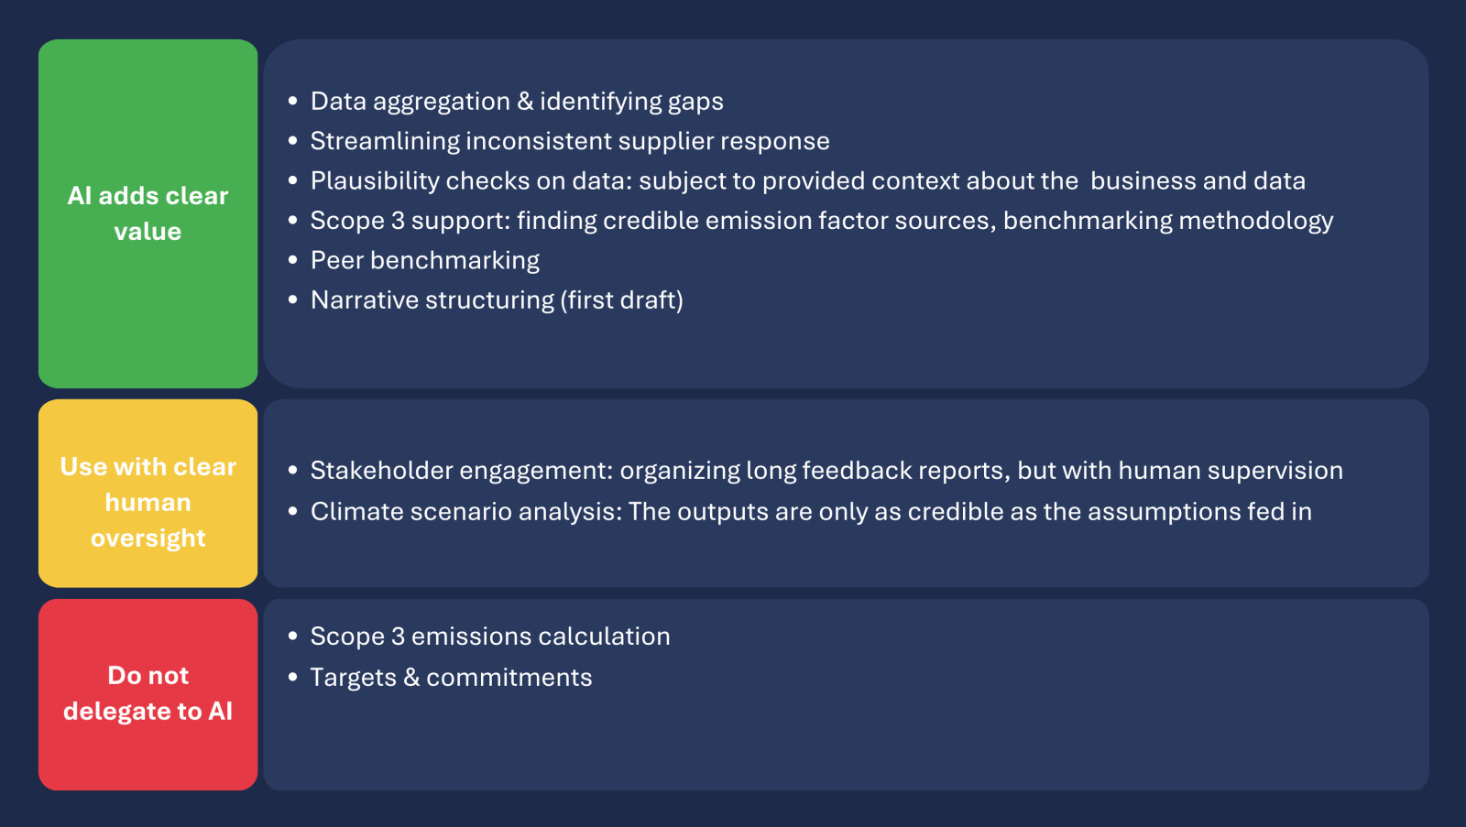Click the green "AI adds clear value" box
This screenshot has height=827, width=1466.
click(x=148, y=213)
